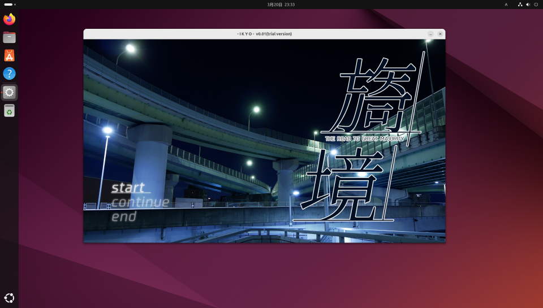This screenshot has height=308, width=543.
Task: Click the IKYO window title bar
Action: point(264,34)
